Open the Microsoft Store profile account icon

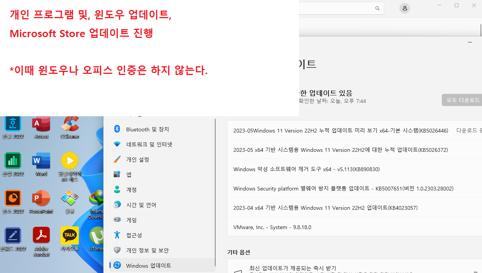pos(405,8)
